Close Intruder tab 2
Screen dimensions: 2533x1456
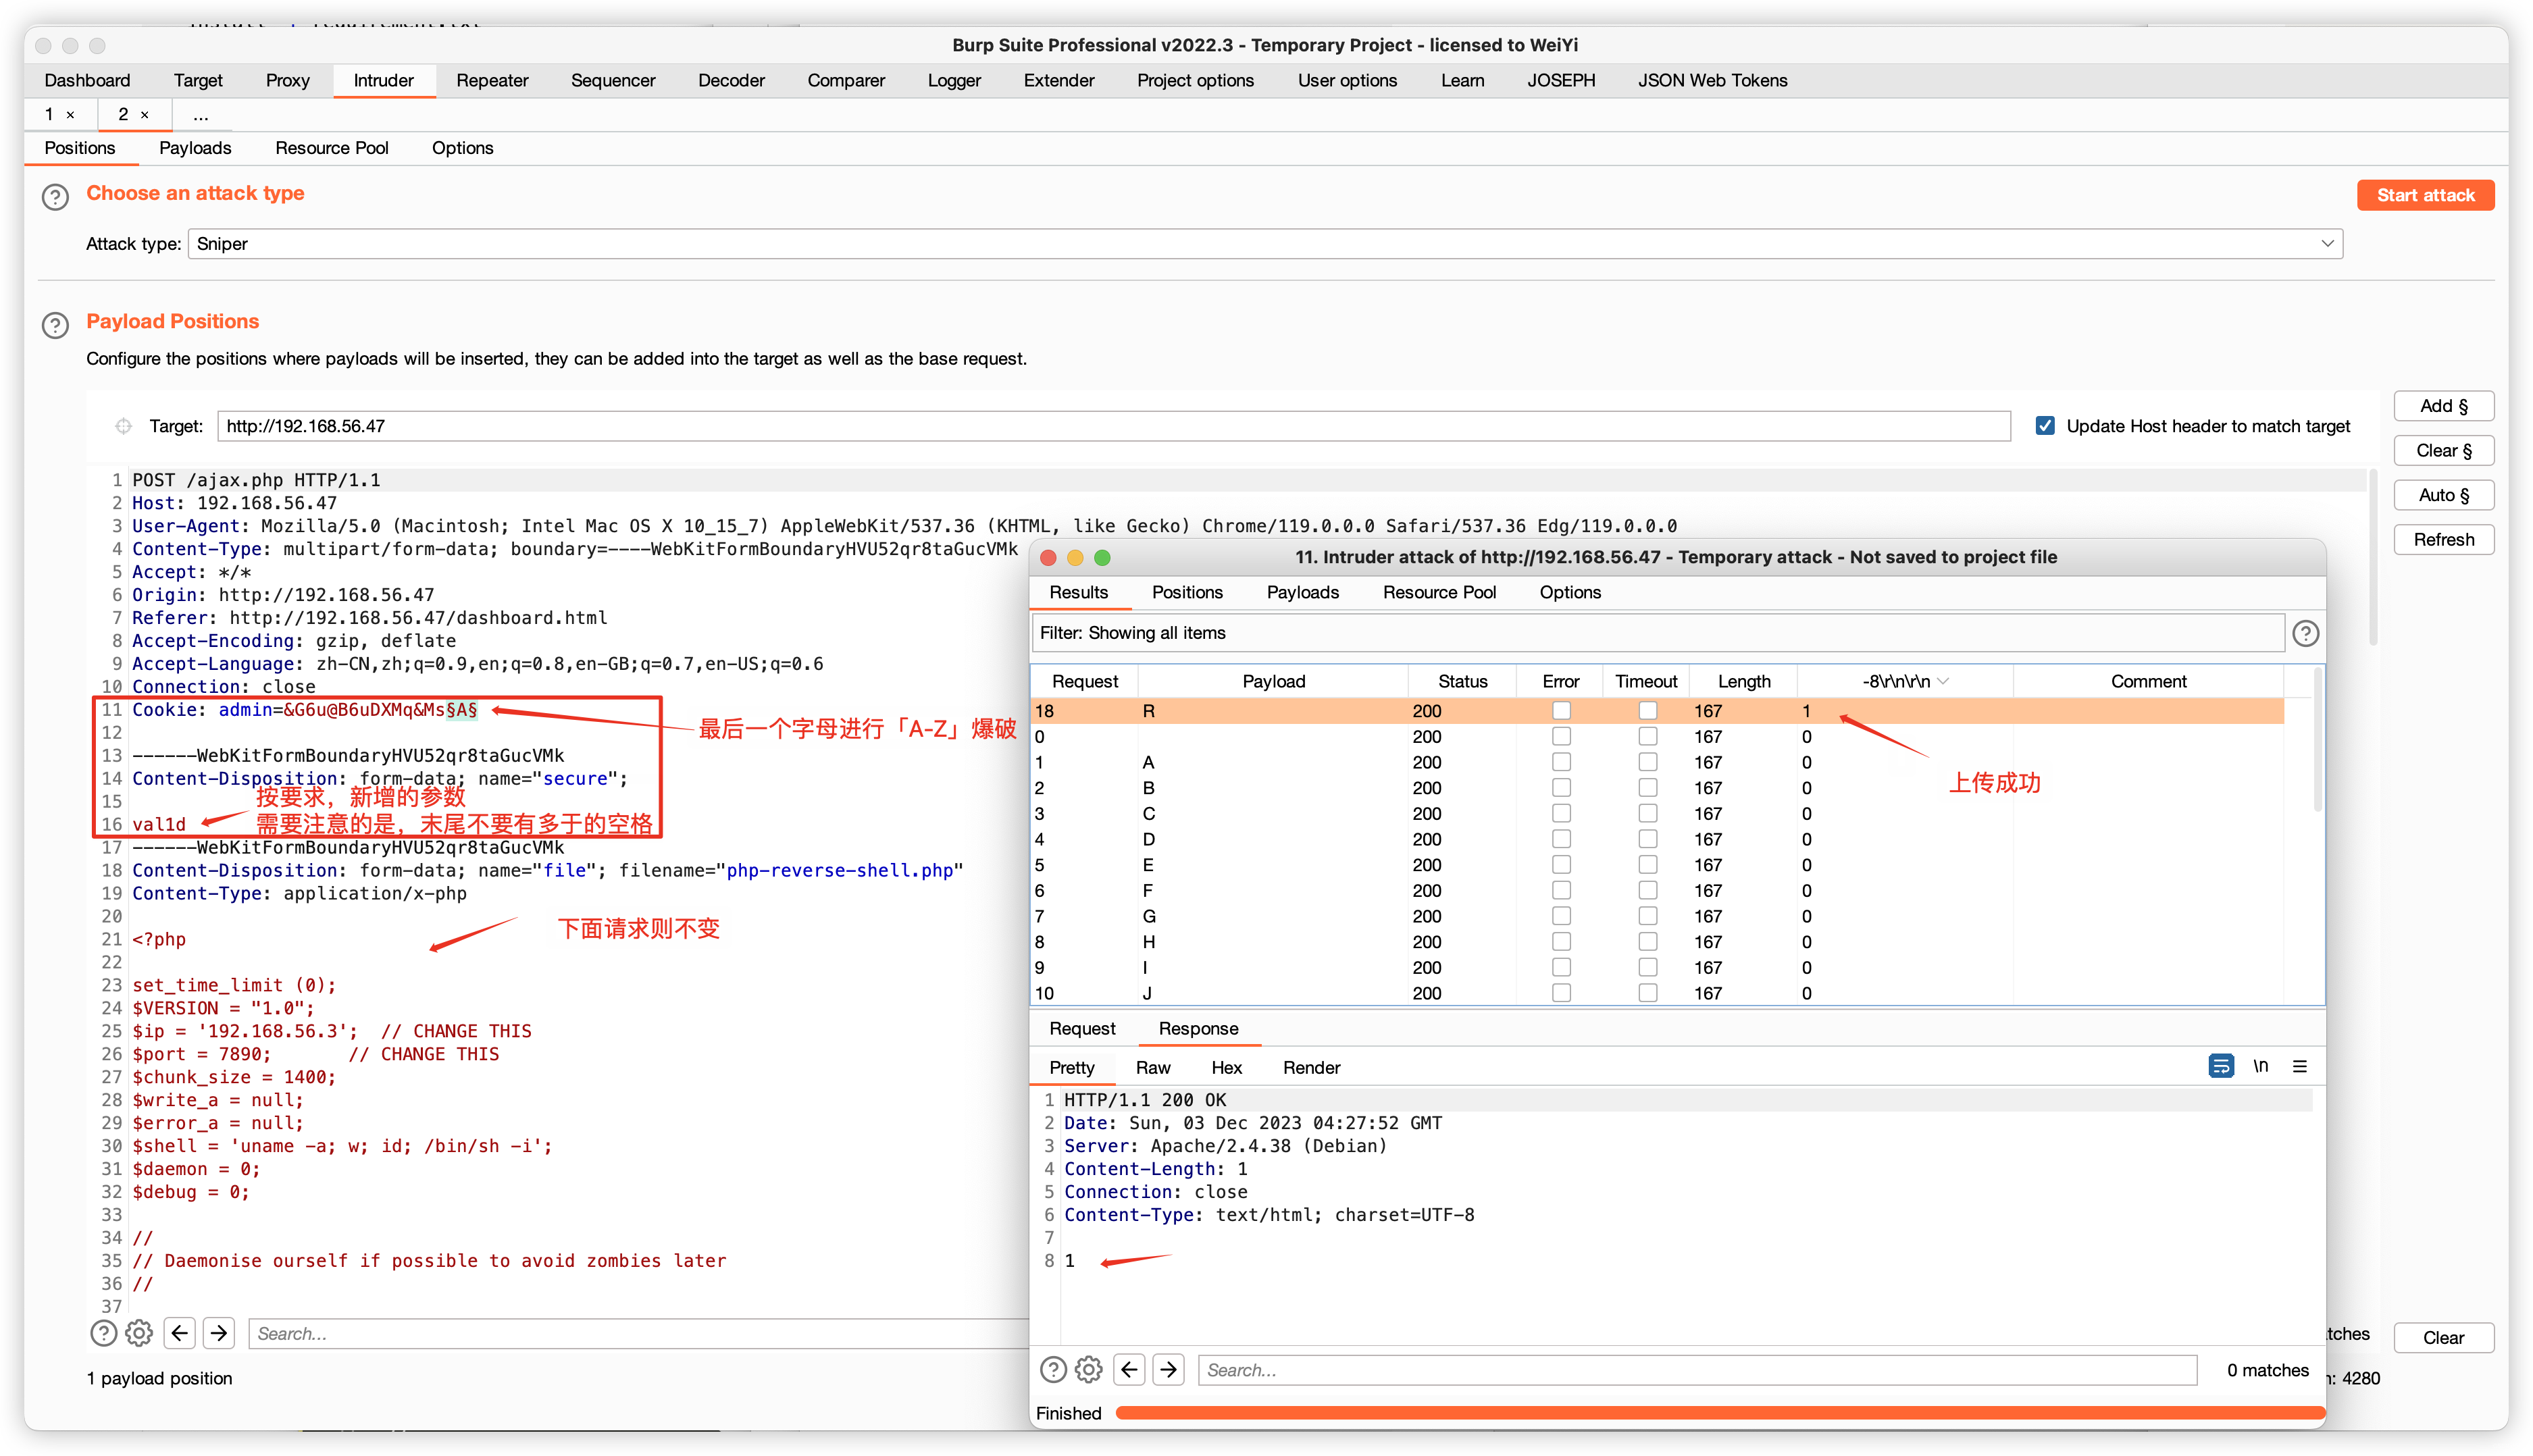[x=145, y=115]
